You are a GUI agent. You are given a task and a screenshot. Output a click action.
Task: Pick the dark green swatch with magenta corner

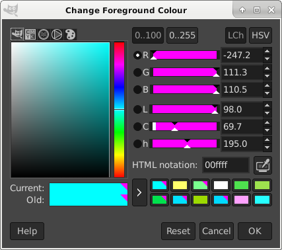click(x=159, y=200)
